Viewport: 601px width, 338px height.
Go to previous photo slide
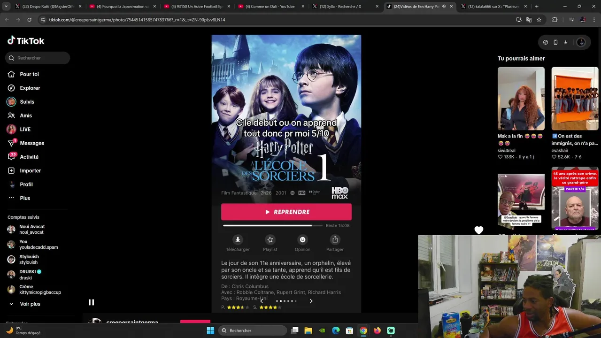(x=262, y=301)
